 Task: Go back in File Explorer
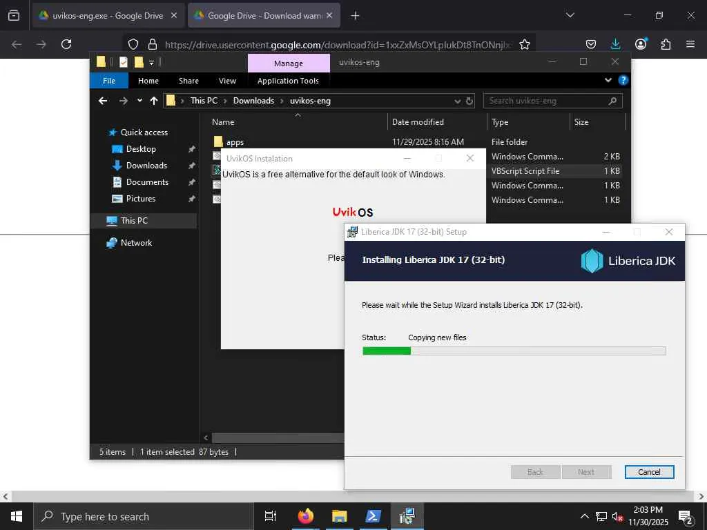103,101
